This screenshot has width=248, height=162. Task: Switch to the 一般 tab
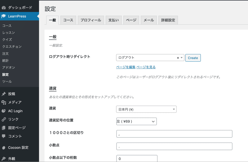[52, 20]
